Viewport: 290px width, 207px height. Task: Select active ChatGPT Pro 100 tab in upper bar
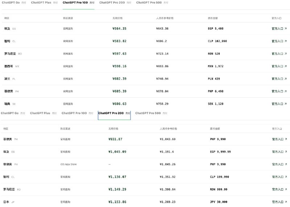pyautogui.click(x=78, y=3)
